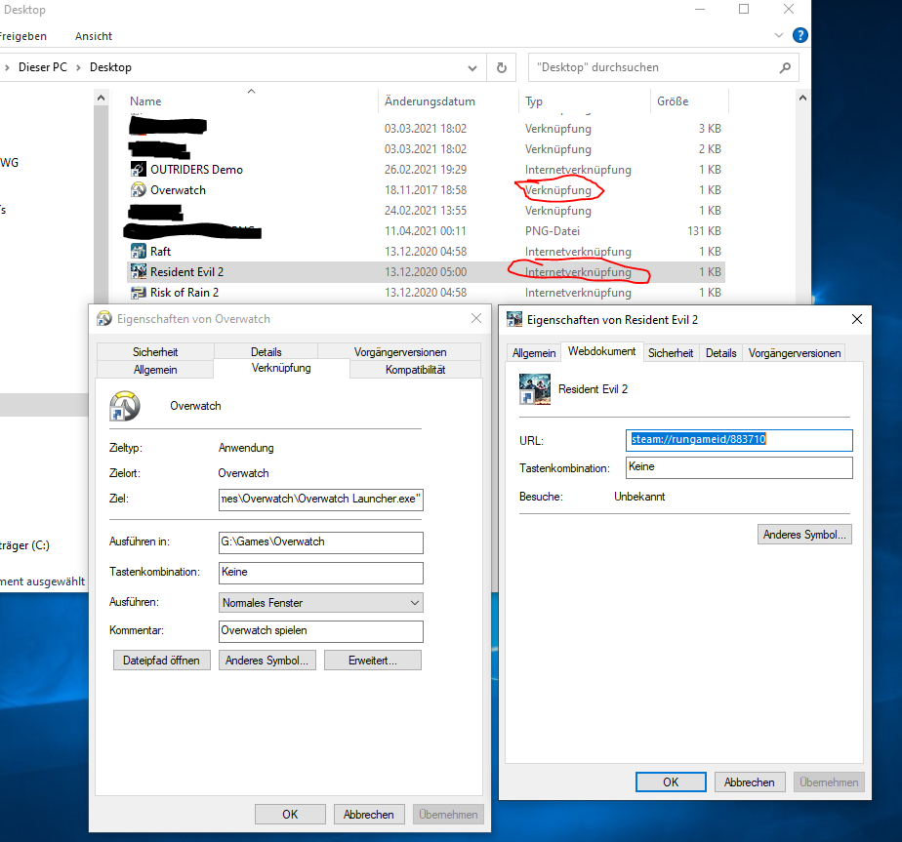902x842 pixels.
Task: Click Abbrechen in Overwatch properties dialog
Action: [x=369, y=815]
